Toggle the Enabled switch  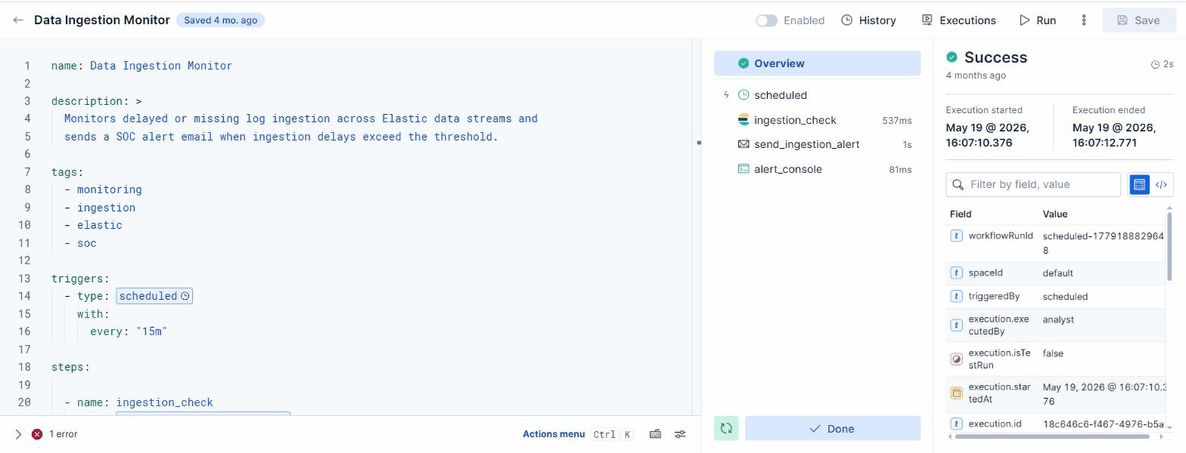click(x=766, y=21)
